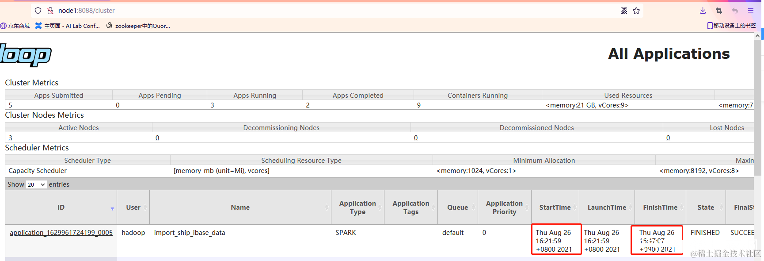764x261 pixels.
Task: Click the LaunchTime Thu Aug 26 16:21:59 cell
Action: point(602,241)
